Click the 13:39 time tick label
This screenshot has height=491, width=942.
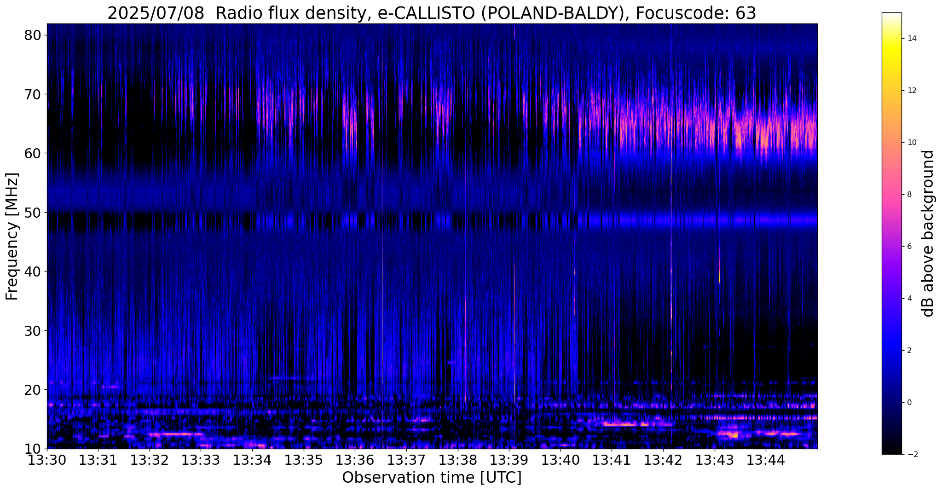pos(509,460)
